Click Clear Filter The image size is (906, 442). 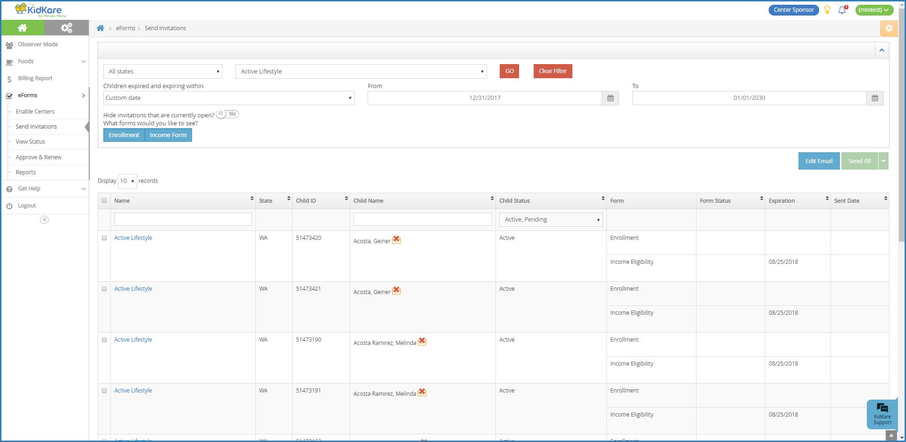click(553, 71)
